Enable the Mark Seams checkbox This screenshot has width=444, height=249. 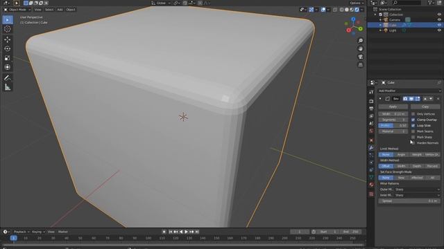[413, 131]
